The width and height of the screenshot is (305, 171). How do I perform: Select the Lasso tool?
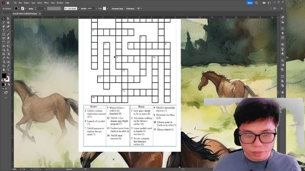pyautogui.click(x=8, y=22)
